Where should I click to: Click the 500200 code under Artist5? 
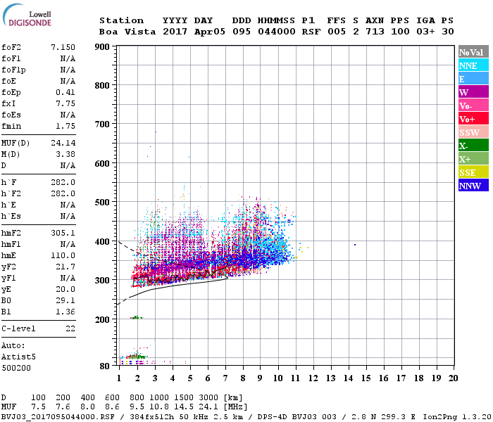click(16, 368)
